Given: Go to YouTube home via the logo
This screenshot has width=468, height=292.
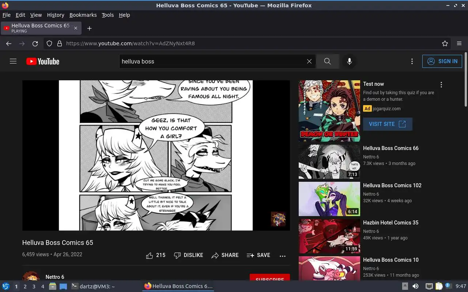Looking at the screenshot, I should [x=43, y=61].
